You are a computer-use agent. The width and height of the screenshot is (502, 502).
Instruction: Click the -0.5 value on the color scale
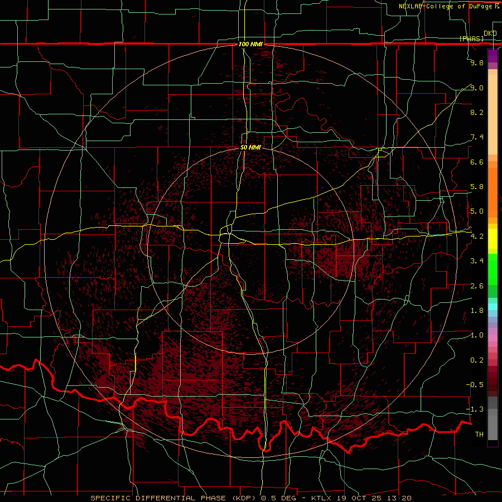click(475, 385)
